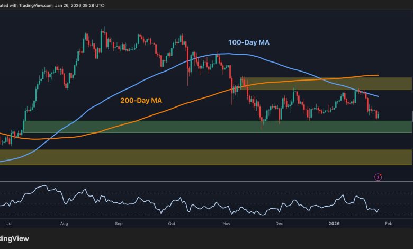Click the most recent candlestick on chart
413x249 pixels.
378,115
